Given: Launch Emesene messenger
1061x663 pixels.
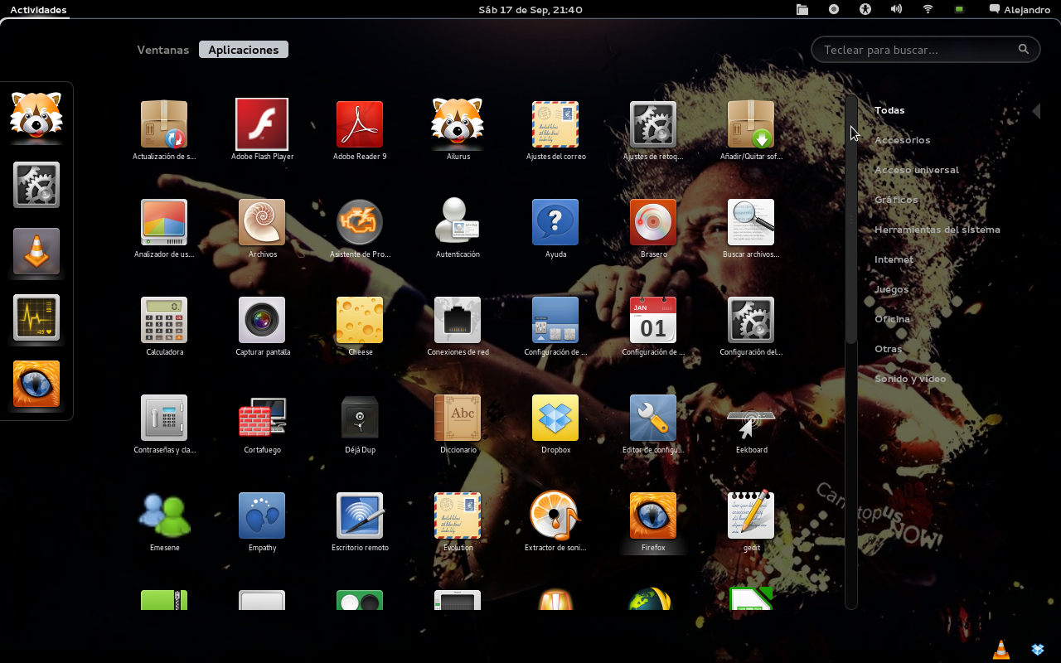Looking at the screenshot, I should point(164,515).
